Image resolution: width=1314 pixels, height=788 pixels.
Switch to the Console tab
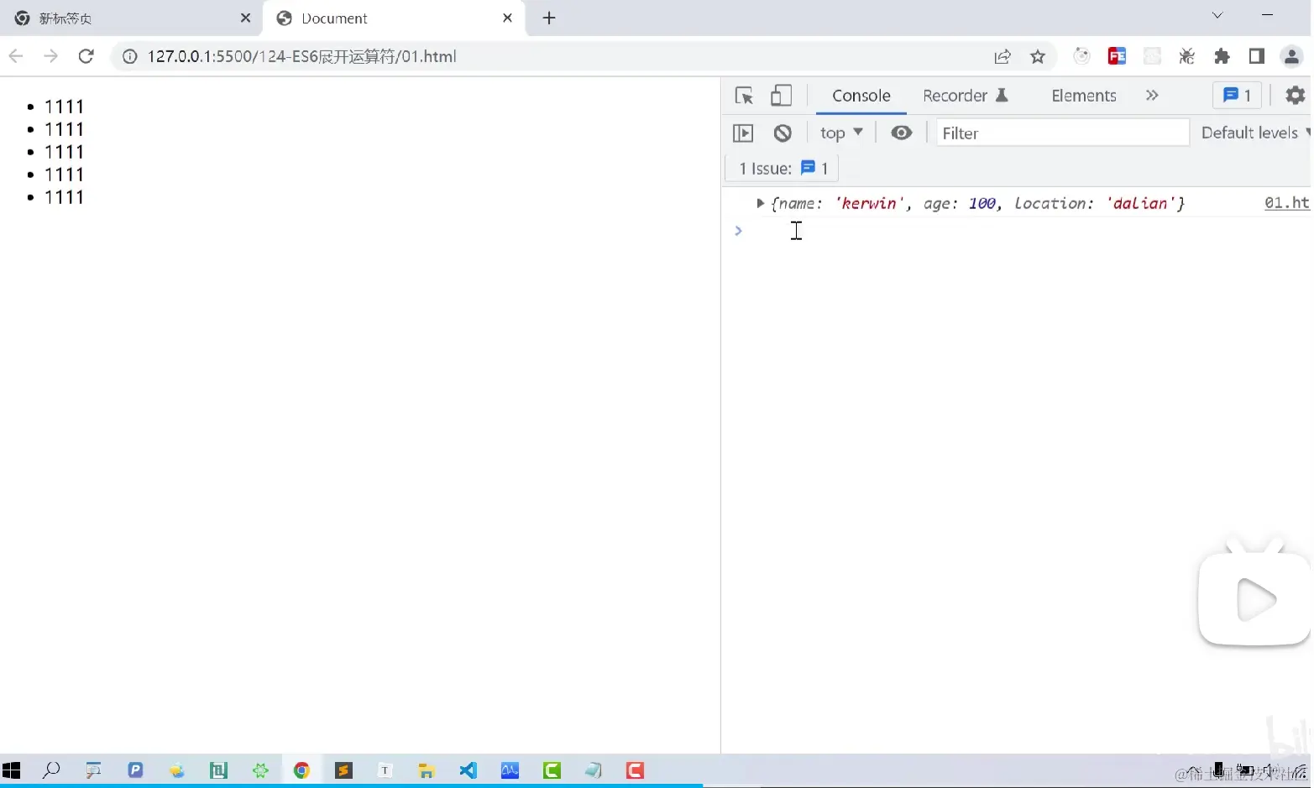tap(861, 96)
